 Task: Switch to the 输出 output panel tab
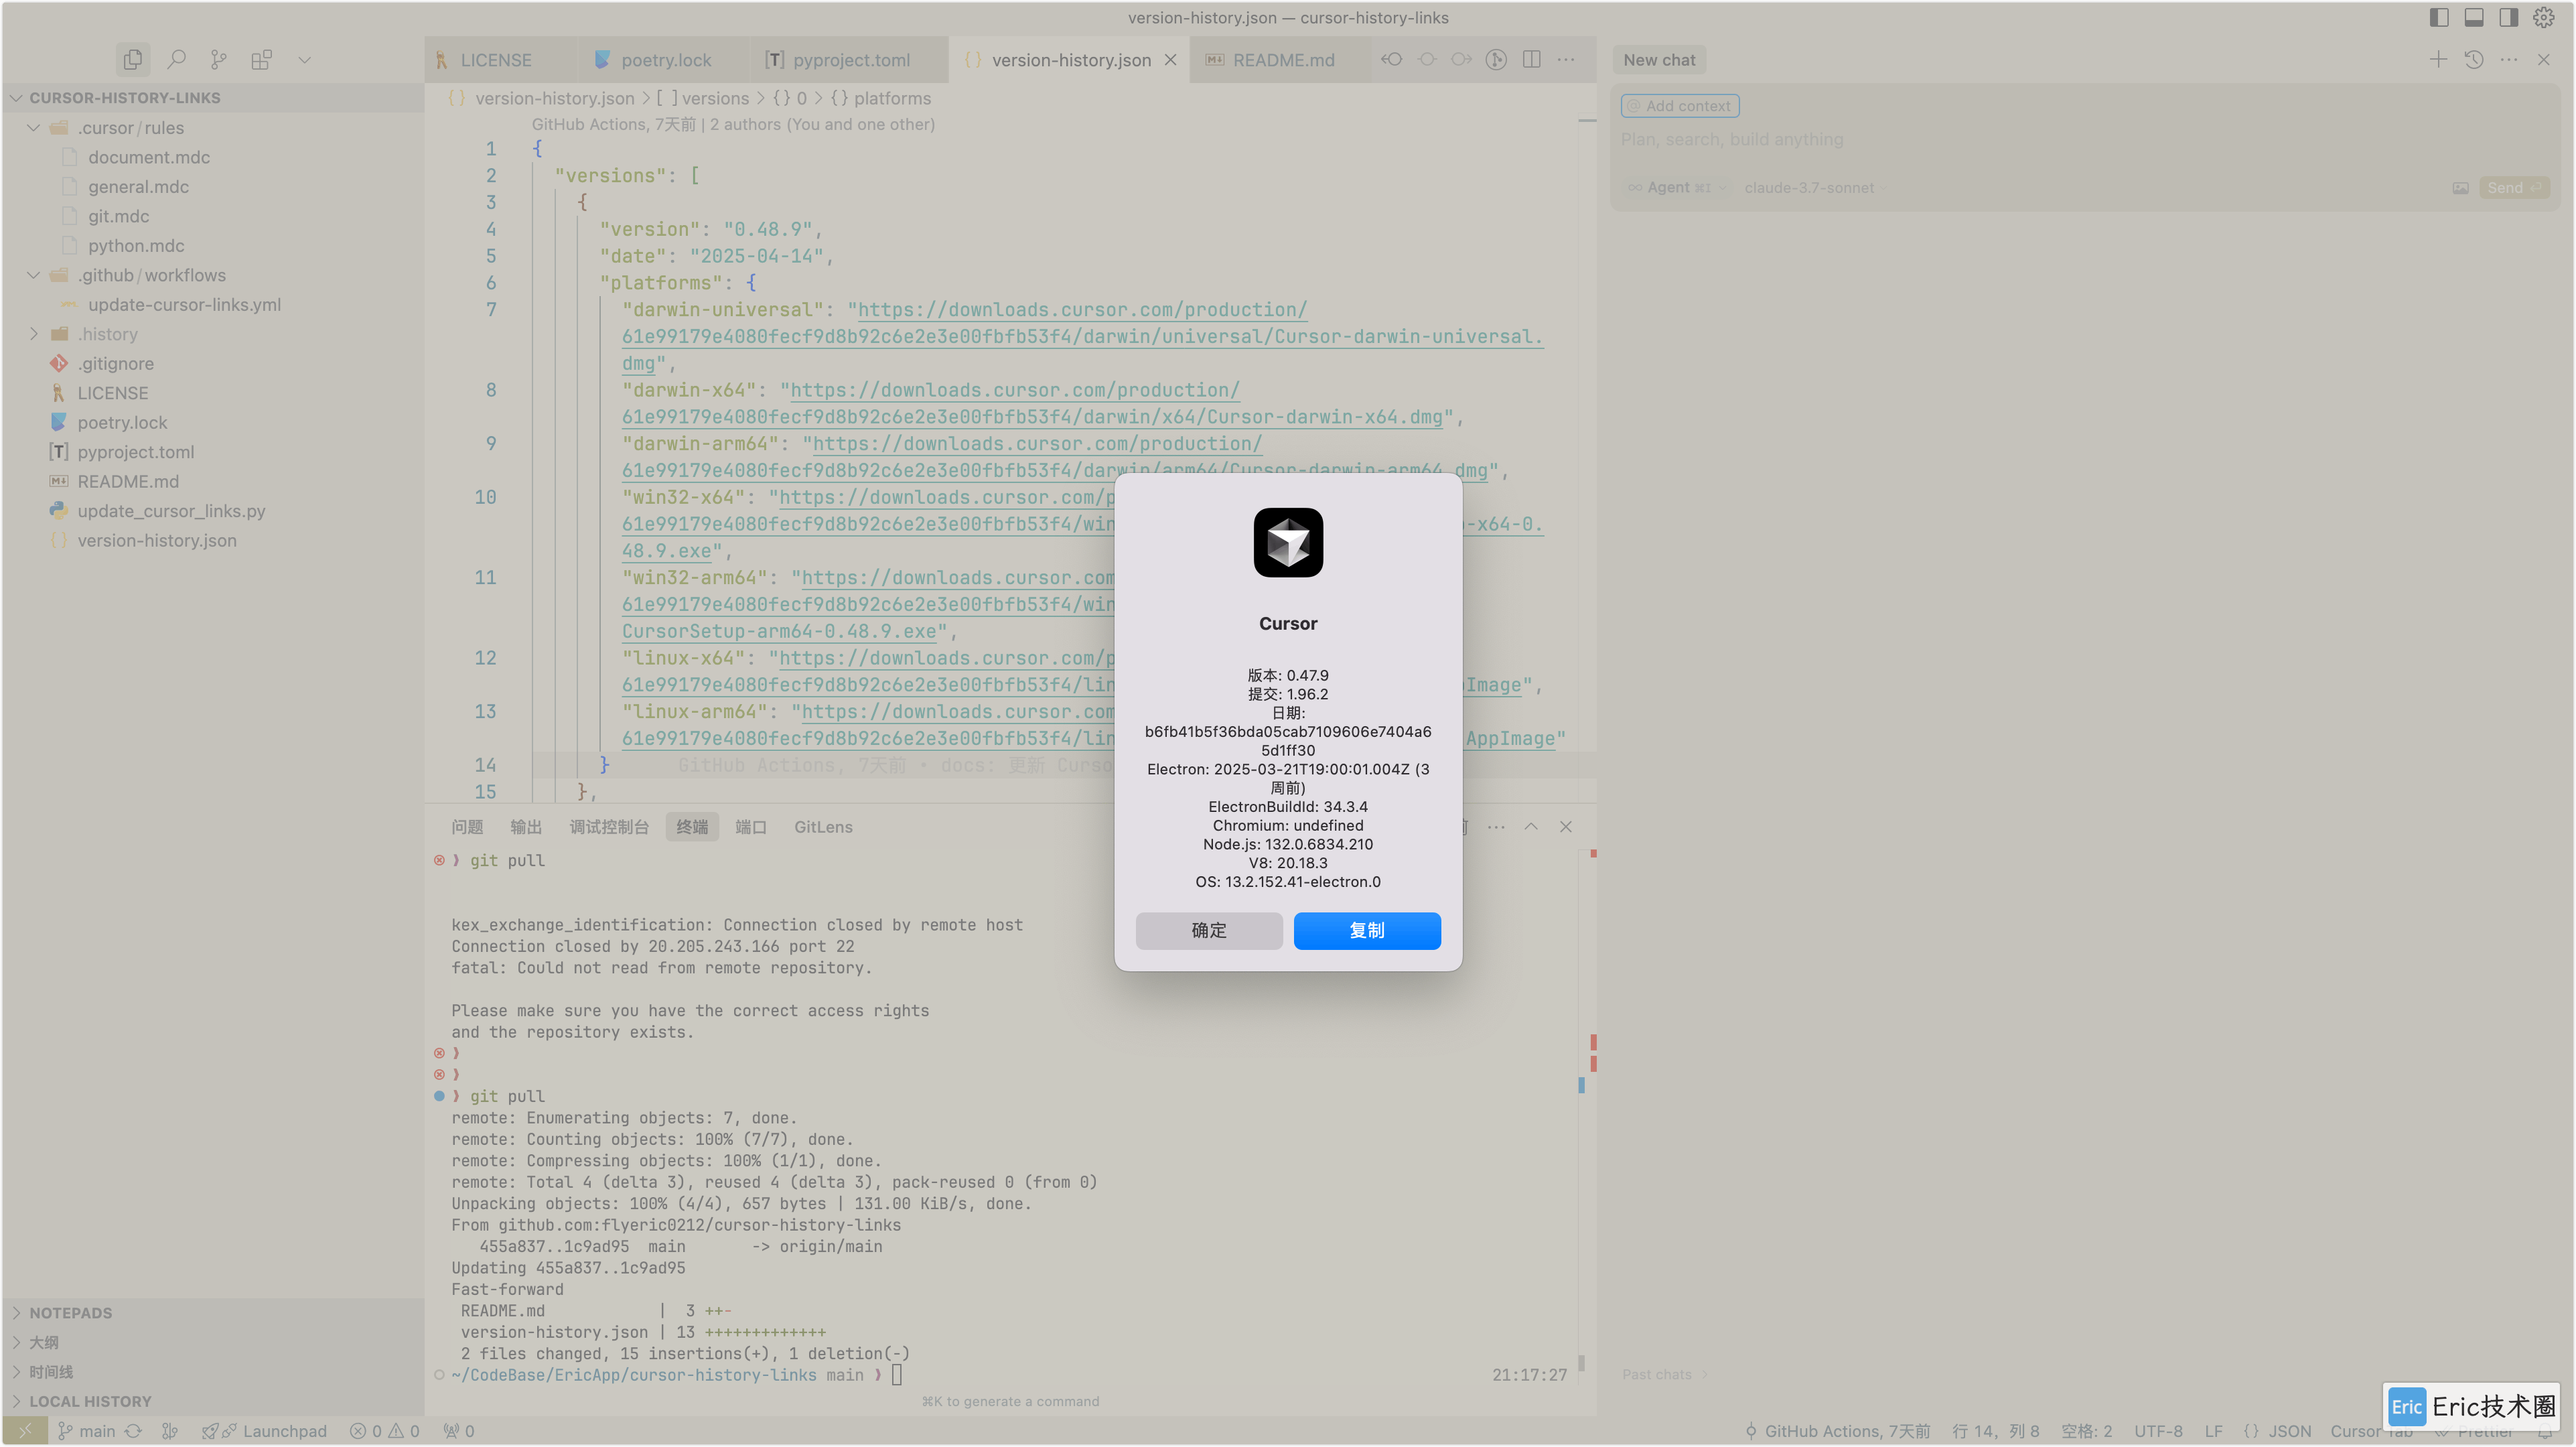tap(526, 827)
